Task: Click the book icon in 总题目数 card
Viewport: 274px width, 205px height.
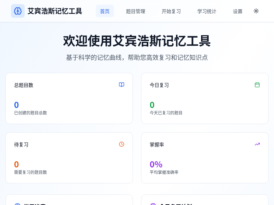Action: (122, 85)
